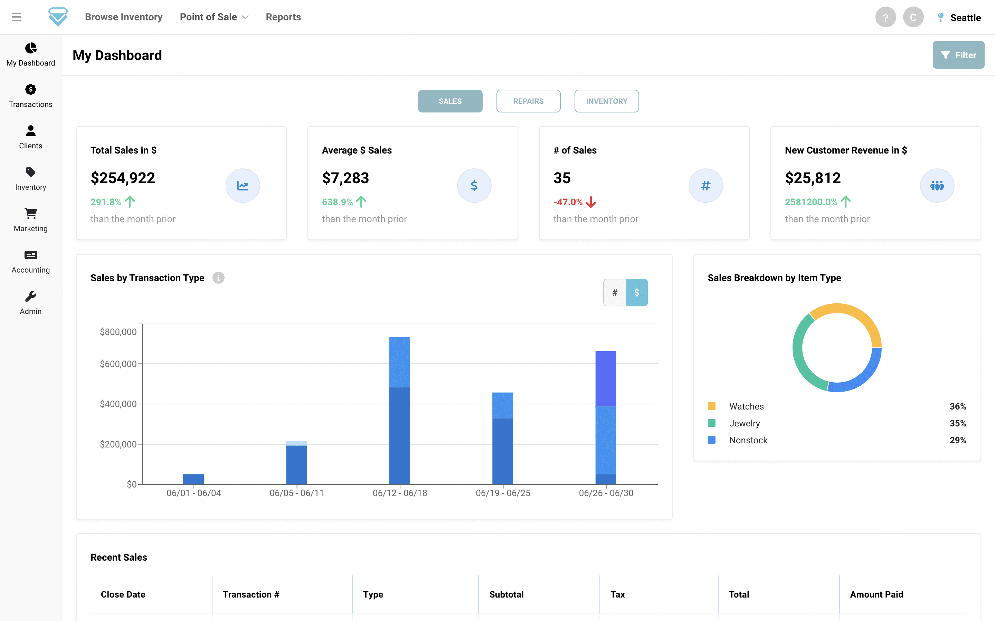Open the Clients sidebar icon
Screen dimensions: 995x621
pyautogui.click(x=30, y=131)
